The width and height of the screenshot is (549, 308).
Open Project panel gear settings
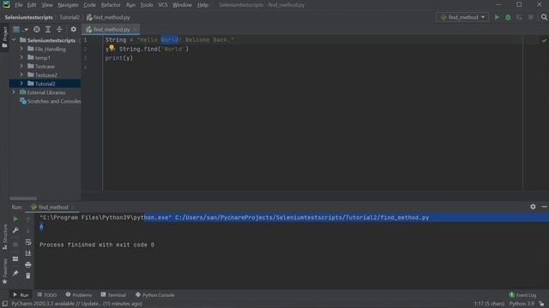click(x=73, y=29)
